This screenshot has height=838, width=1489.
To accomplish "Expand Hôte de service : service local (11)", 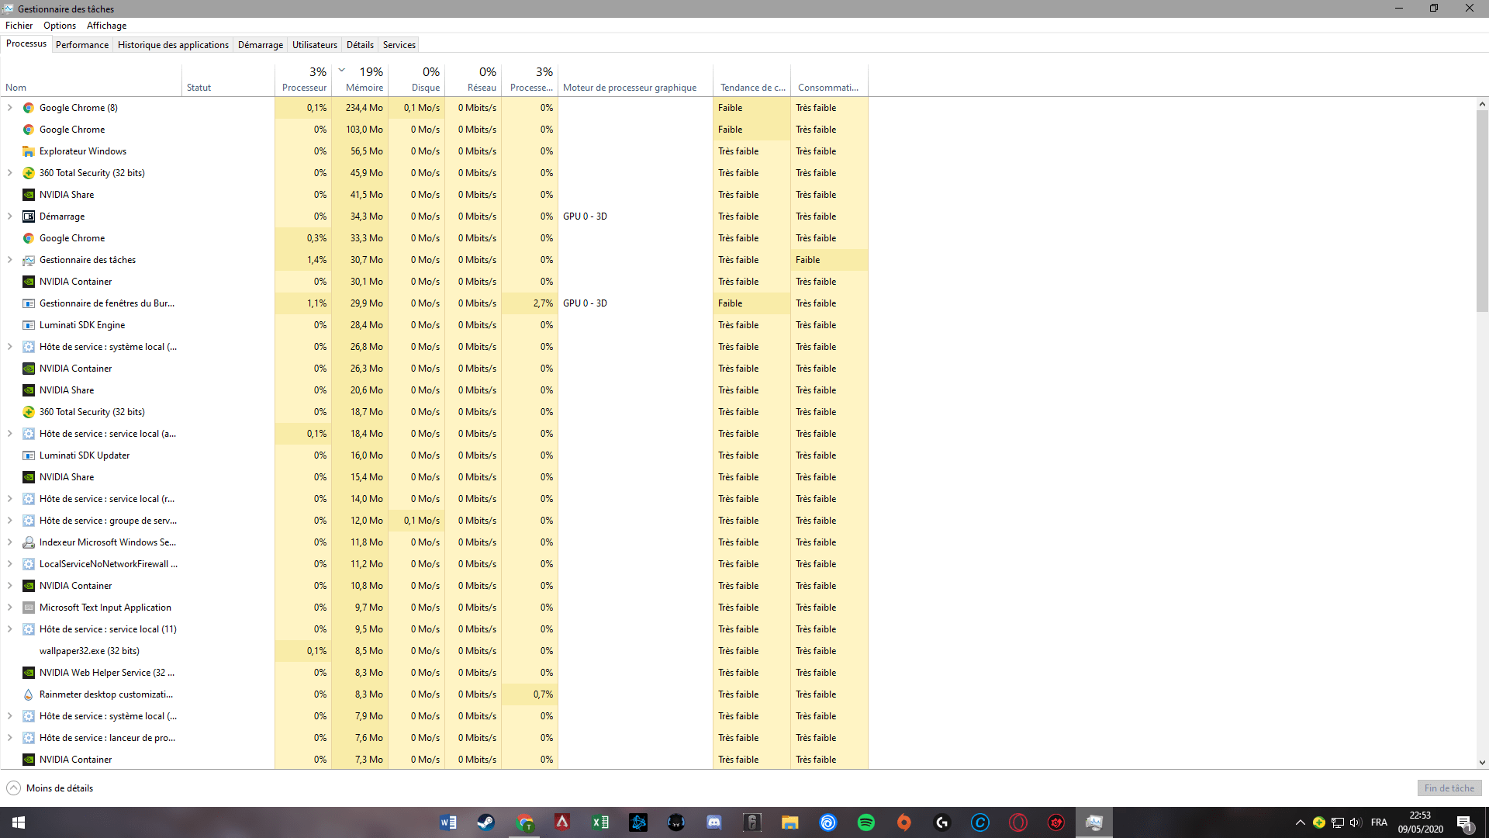I will [10, 629].
